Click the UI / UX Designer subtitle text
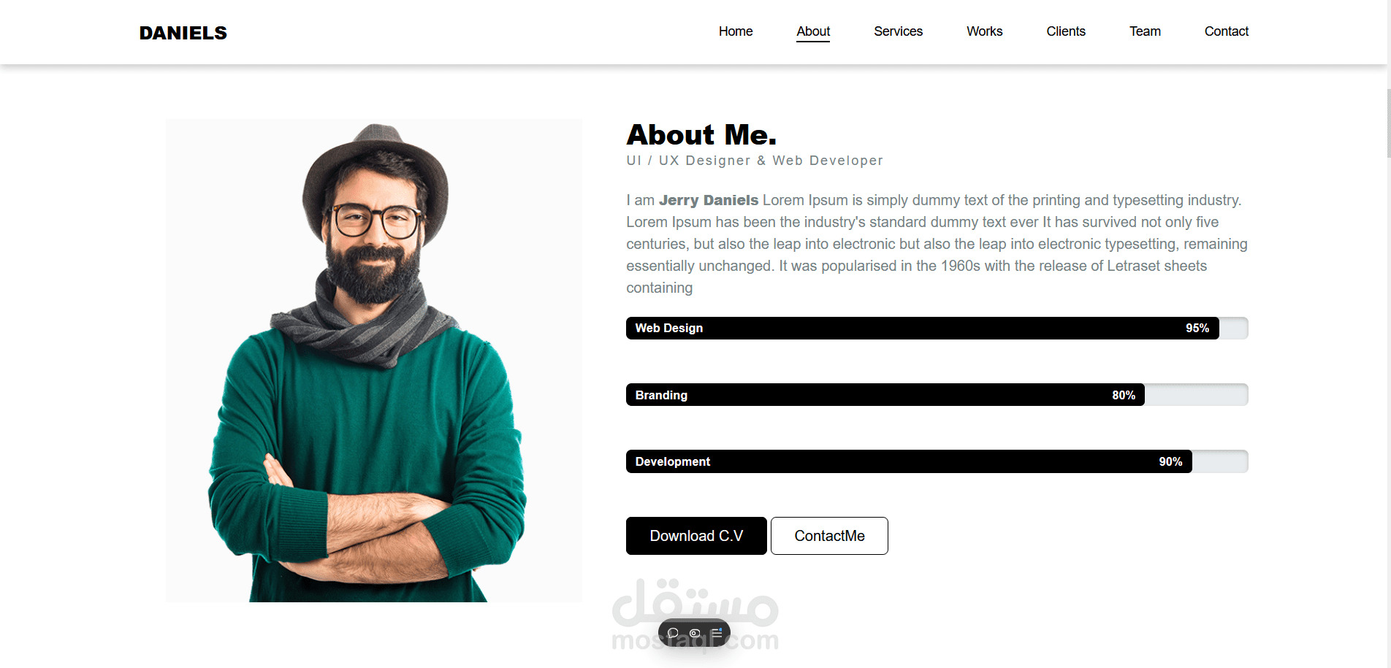Viewport: 1391px width, 668px height. pyautogui.click(x=755, y=161)
